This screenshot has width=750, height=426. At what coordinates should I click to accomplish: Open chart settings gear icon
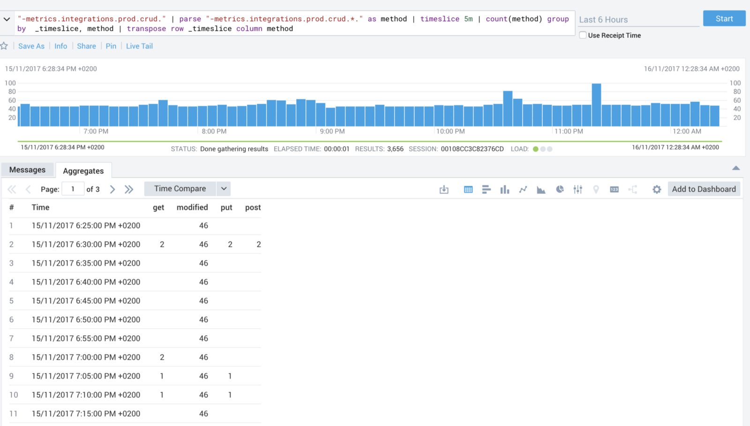(657, 190)
